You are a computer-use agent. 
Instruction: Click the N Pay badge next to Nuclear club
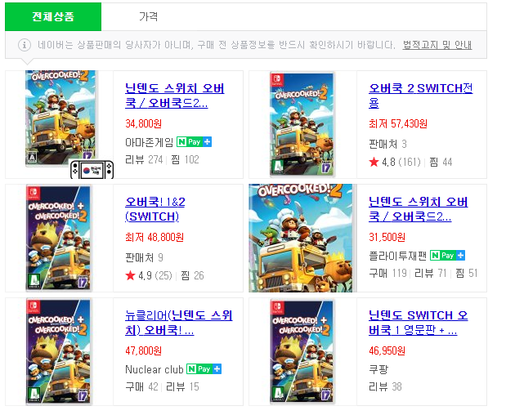(204, 369)
